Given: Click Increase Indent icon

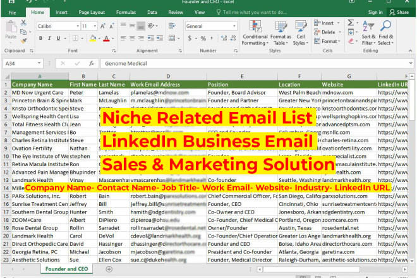Looking at the screenshot, I should 160,38.
